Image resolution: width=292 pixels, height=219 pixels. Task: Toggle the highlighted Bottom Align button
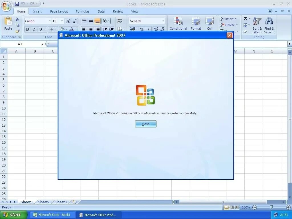click(x=98, y=21)
